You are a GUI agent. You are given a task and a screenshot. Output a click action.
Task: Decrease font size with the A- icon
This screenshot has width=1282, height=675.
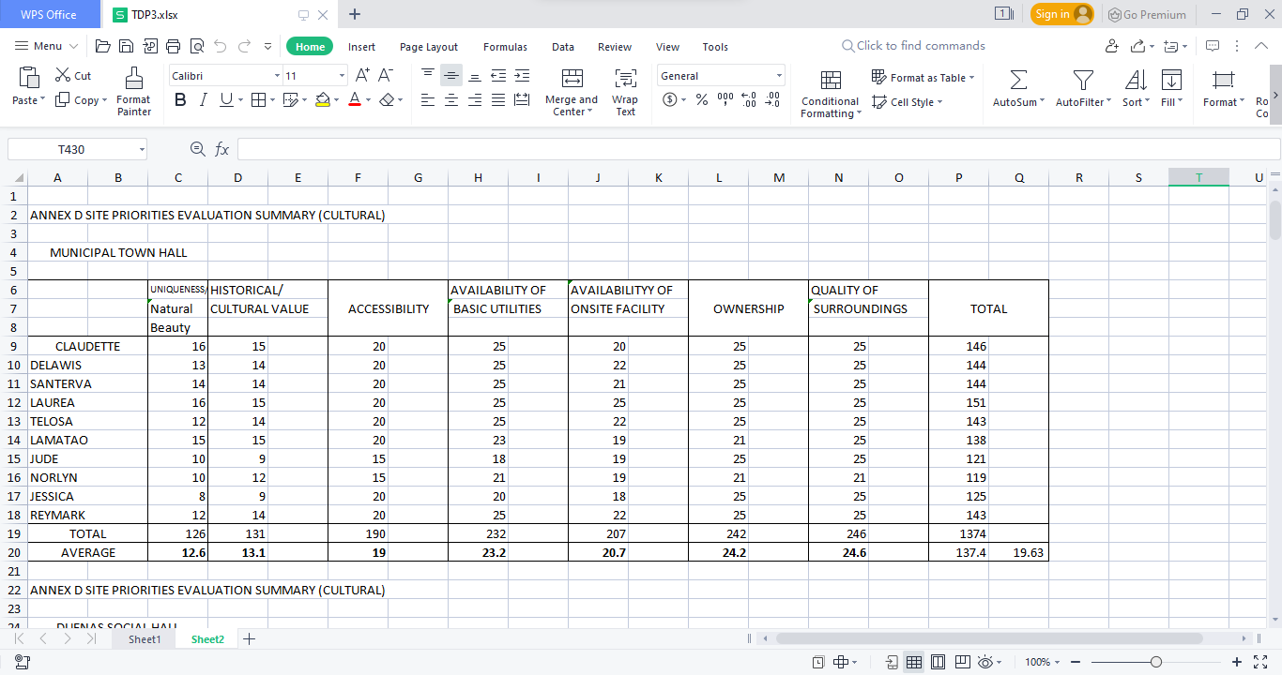[386, 76]
